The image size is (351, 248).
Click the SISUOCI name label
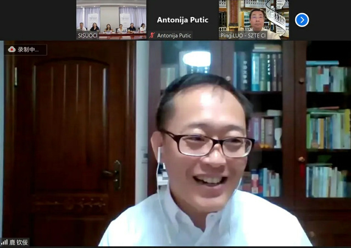pos(88,35)
